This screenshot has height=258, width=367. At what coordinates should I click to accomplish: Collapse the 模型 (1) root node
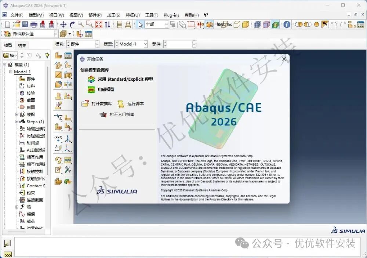(4, 64)
